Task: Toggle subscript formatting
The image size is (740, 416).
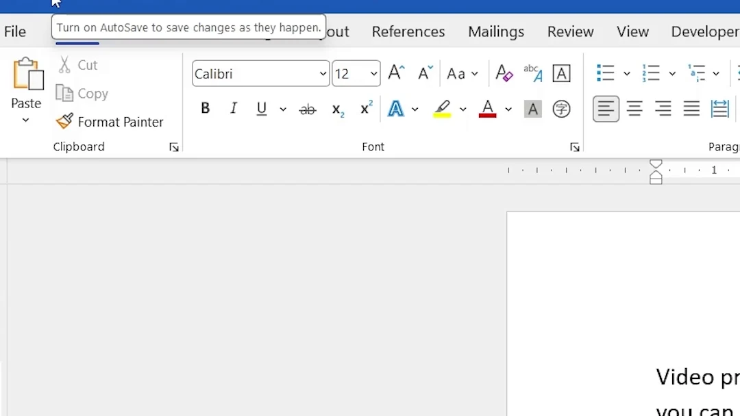Action: 338,109
